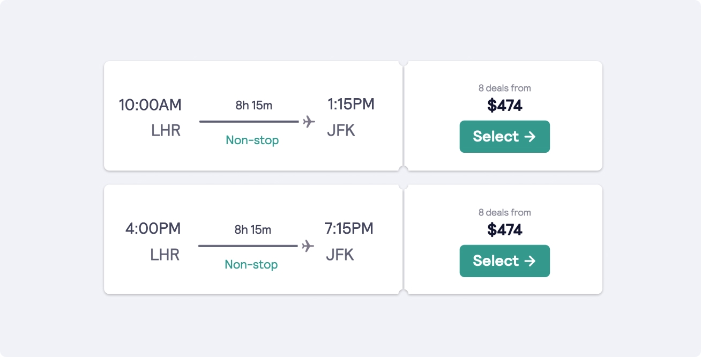Click the airplane icon on the 4:00PM flight
This screenshot has height=357, width=701.
pyautogui.click(x=308, y=246)
